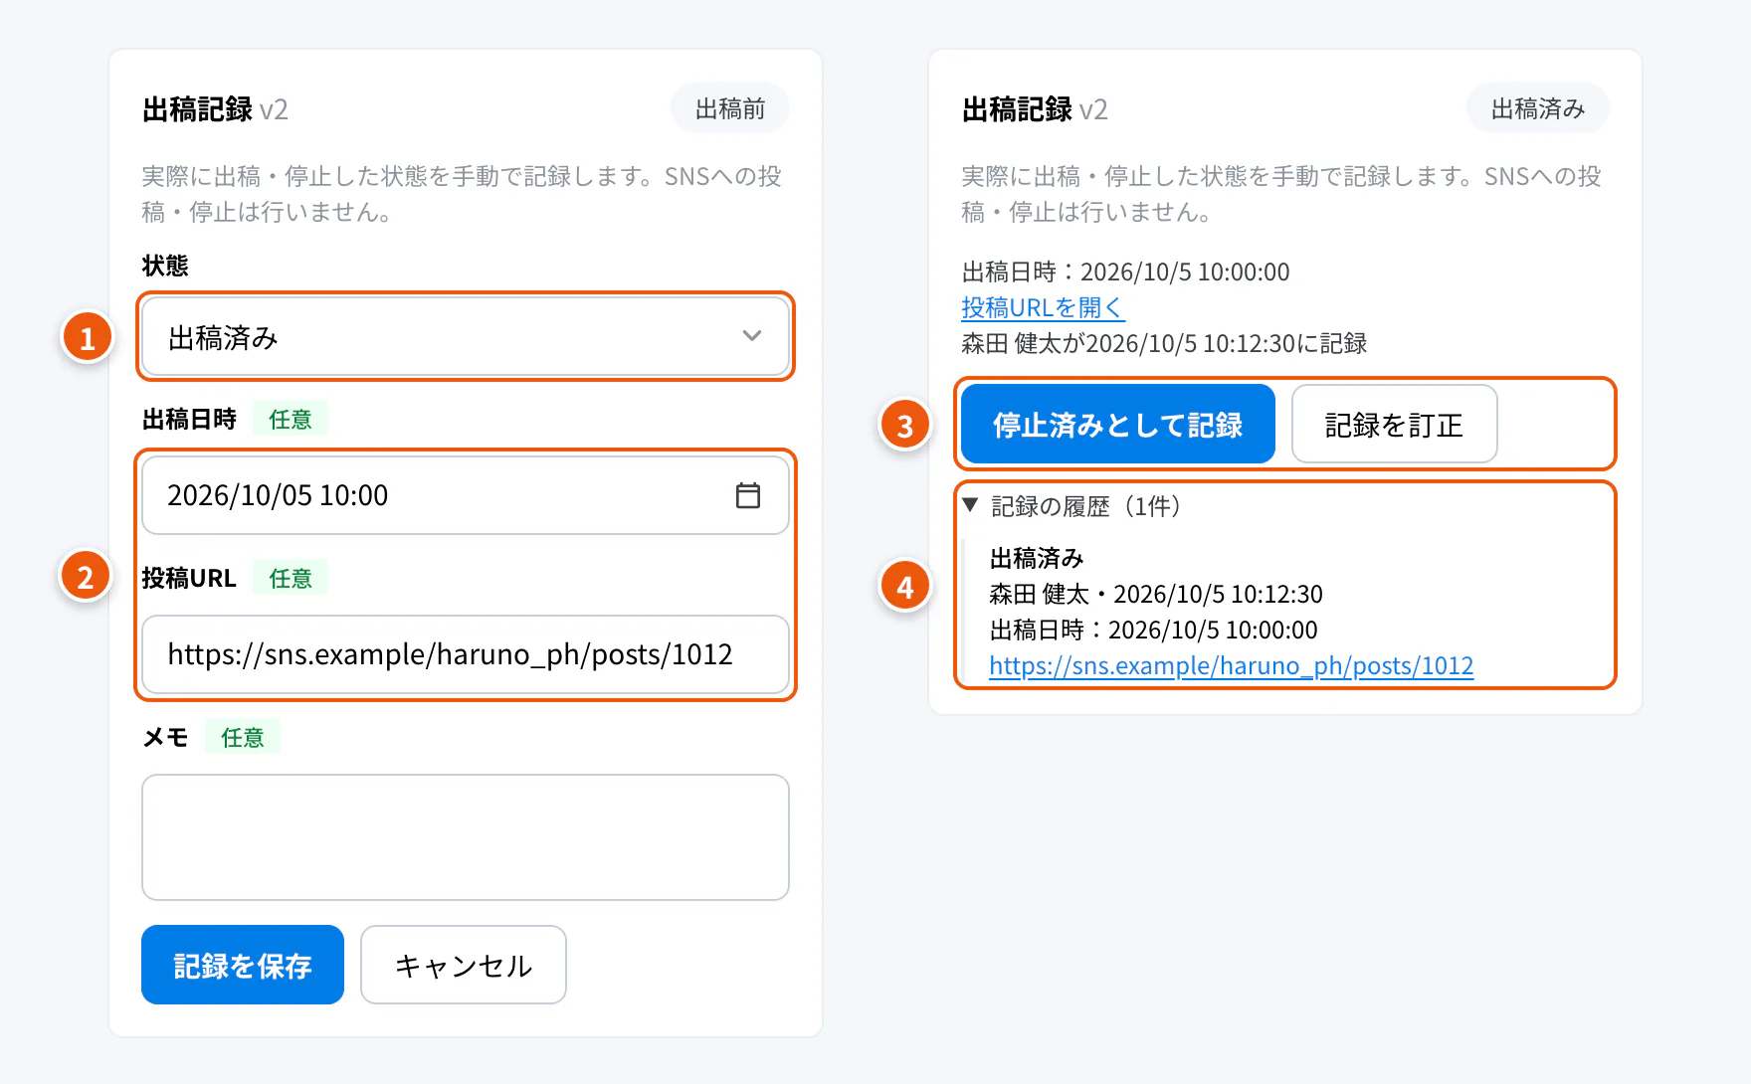
Task: Click the 任意 tag beside 出稿日時
Action: click(x=291, y=420)
